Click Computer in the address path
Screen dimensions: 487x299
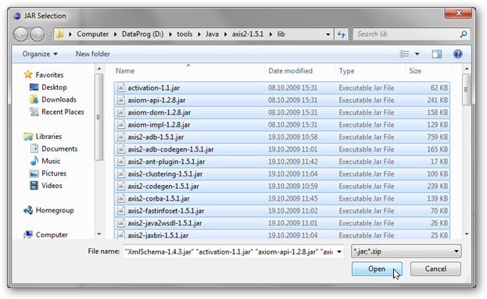click(92, 34)
